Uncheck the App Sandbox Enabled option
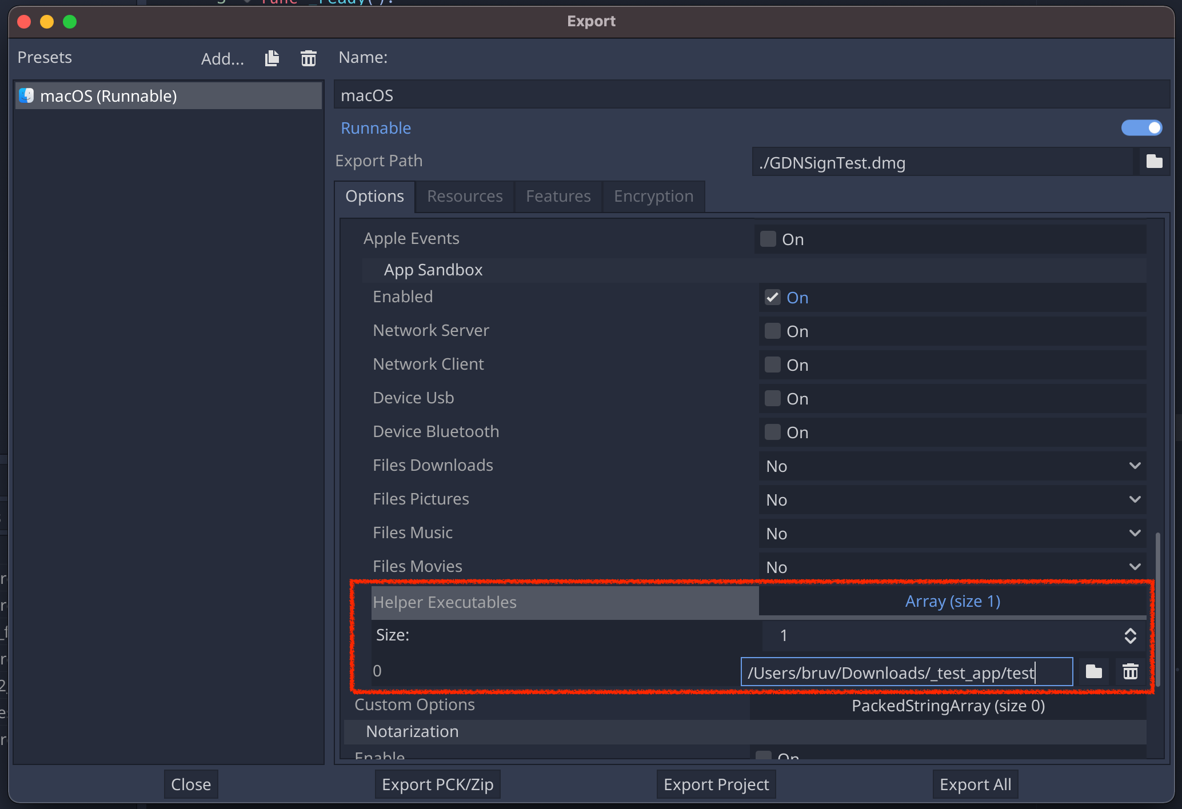Screen dimensions: 1182x809 pos(772,297)
